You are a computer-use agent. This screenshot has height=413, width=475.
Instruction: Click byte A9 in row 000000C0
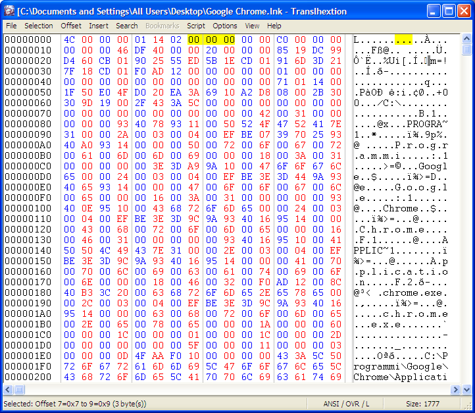193,166
